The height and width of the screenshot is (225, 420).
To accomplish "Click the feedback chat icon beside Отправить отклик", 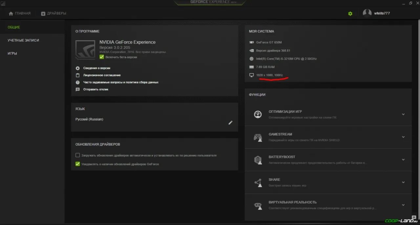I will tap(78, 89).
